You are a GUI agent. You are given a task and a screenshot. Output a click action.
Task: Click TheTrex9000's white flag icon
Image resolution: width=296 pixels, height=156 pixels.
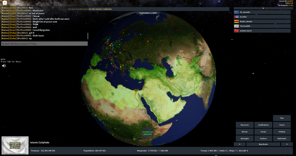236,26
